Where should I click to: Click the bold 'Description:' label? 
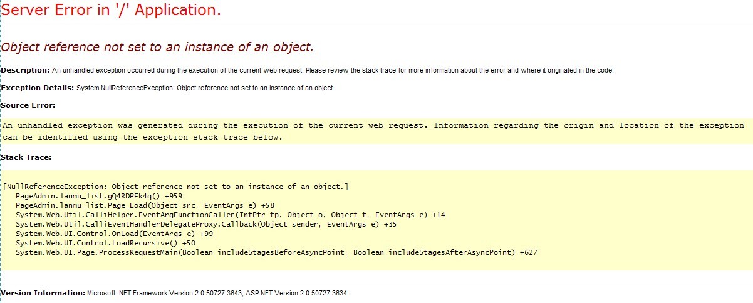pyautogui.click(x=26, y=70)
